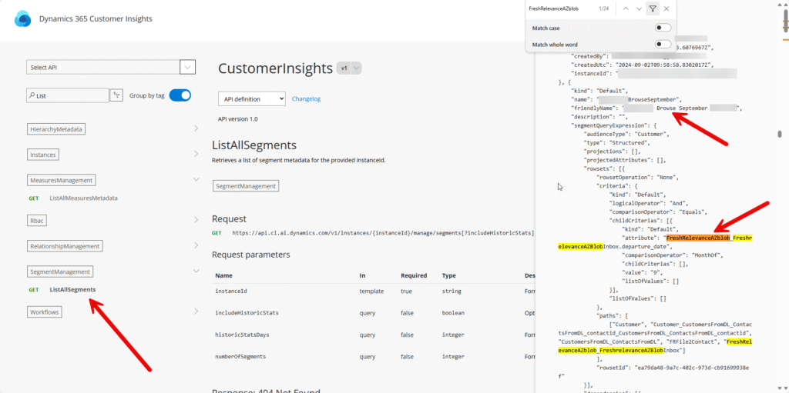The width and height of the screenshot is (789, 393).
Task: Click the RelationshipManagement tag label
Action: point(65,246)
